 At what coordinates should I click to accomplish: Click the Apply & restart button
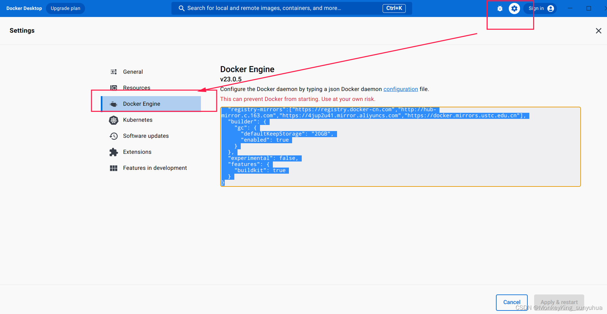[x=559, y=302]
